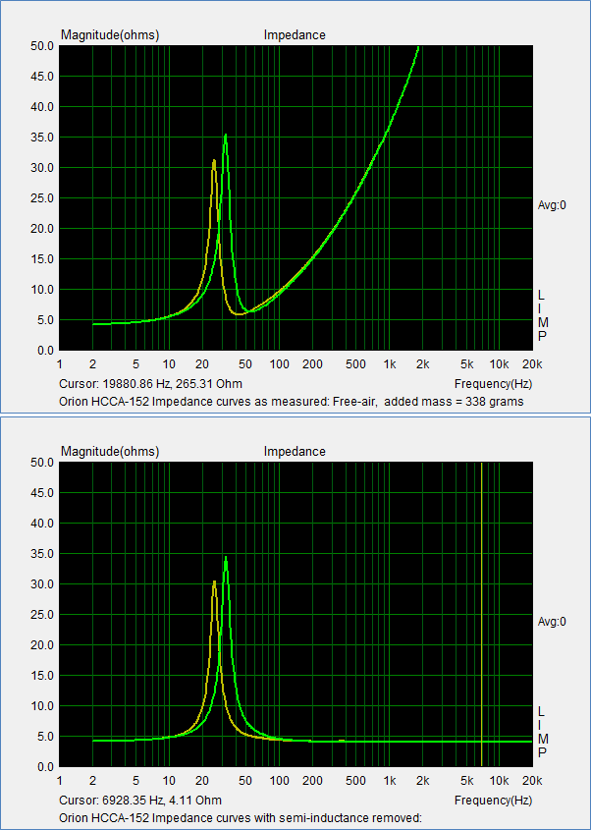
Task: Click the '0.0' magnitude tick in the as-measured graph
Action: pos(45,351)
